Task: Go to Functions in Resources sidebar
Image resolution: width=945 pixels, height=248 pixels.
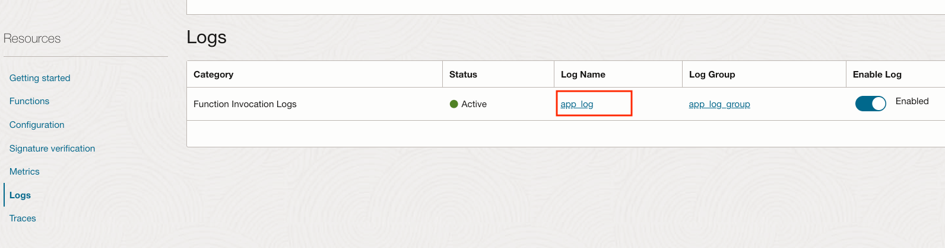Action: point(29,101)
